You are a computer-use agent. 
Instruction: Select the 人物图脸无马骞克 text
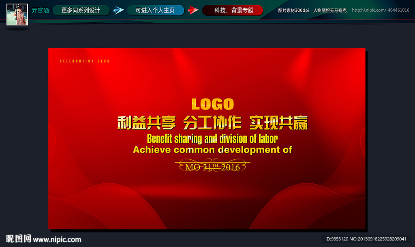(330, 10)
